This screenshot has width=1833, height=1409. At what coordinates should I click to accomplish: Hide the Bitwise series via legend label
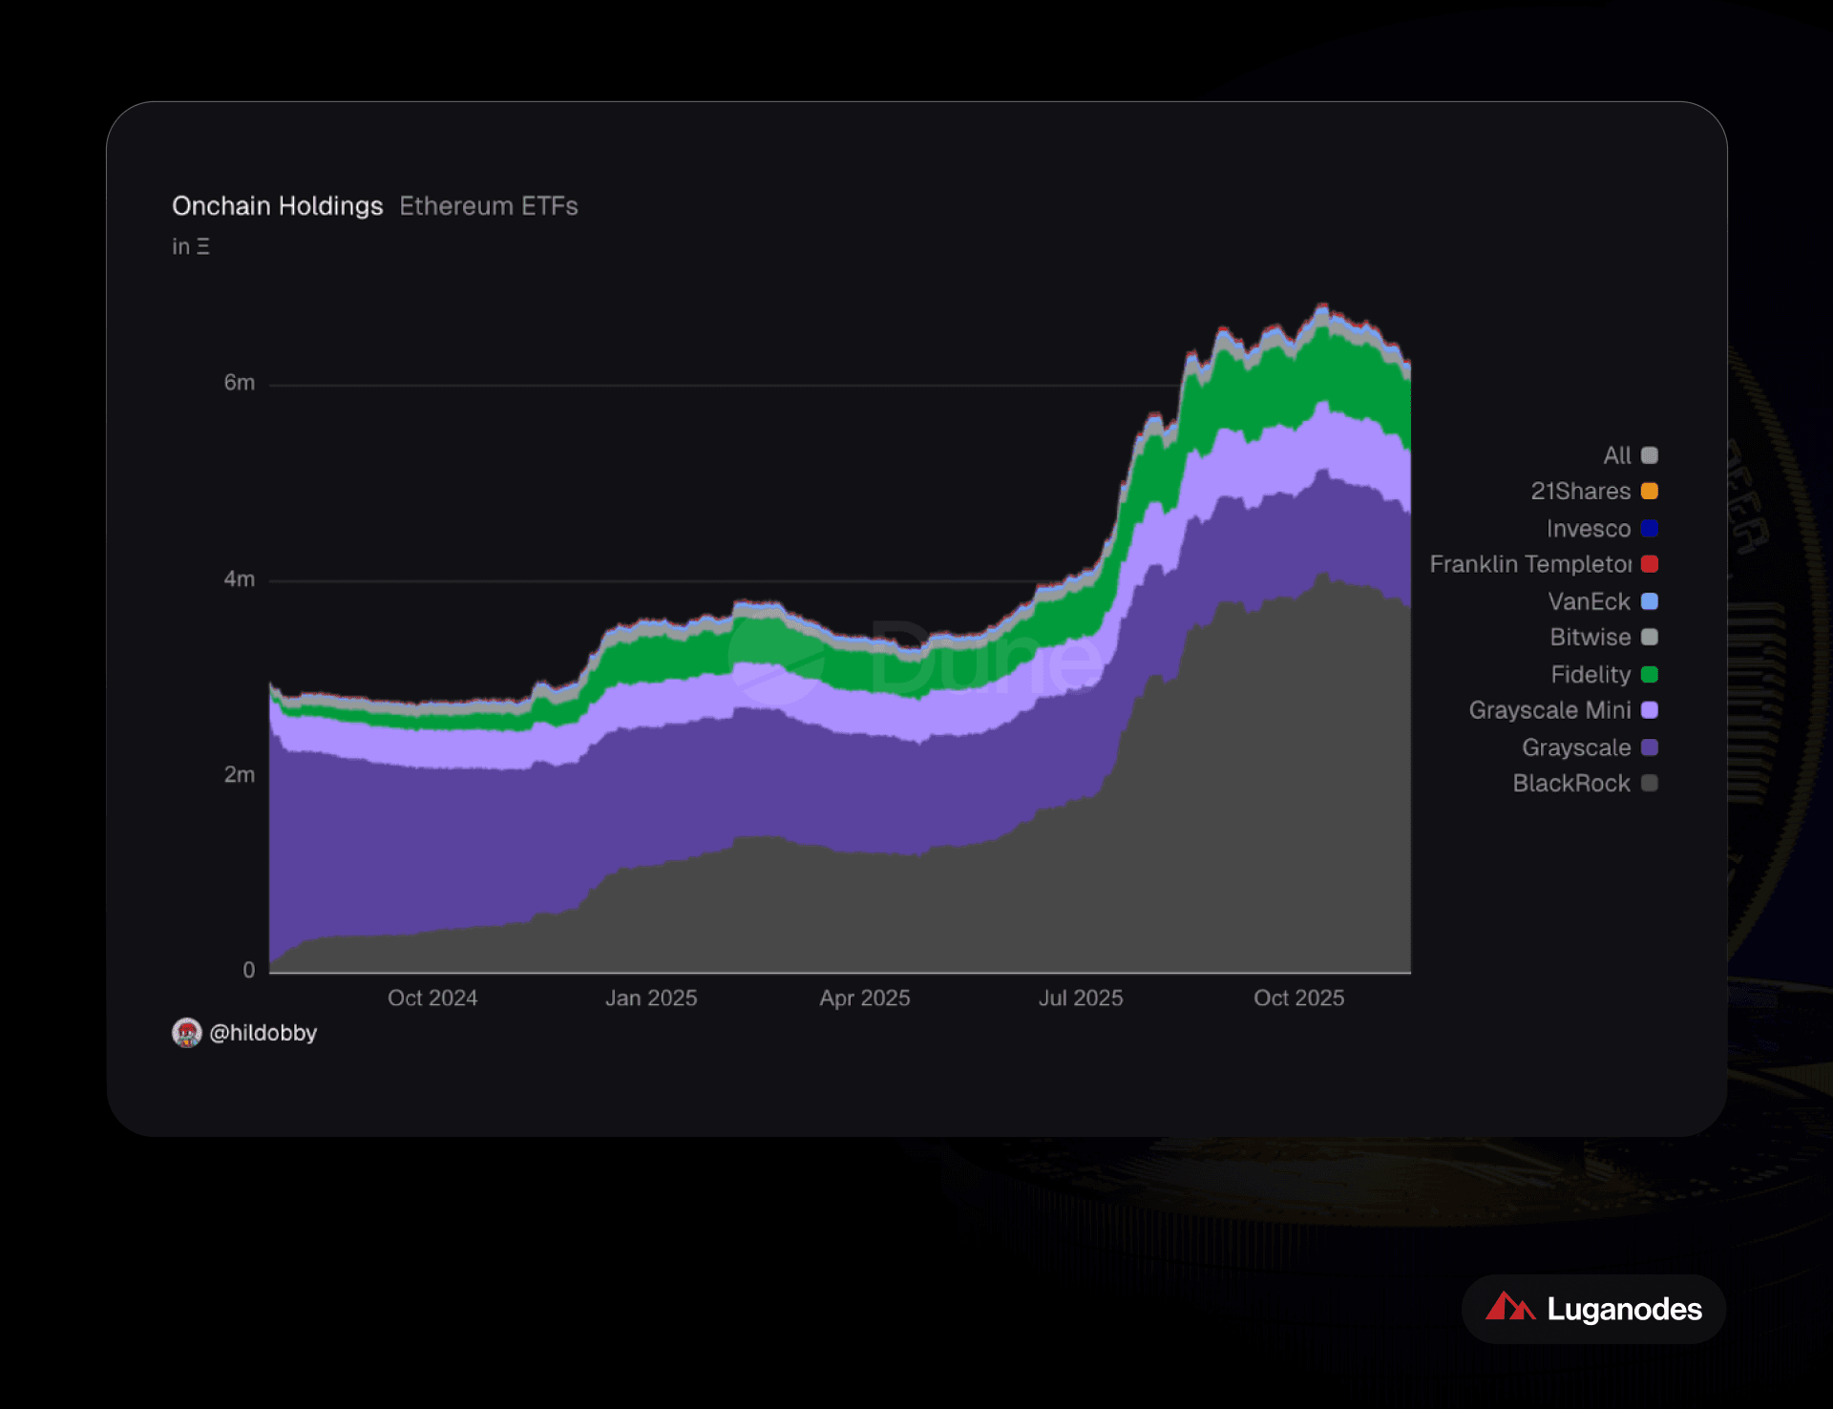pos(1590,637)
